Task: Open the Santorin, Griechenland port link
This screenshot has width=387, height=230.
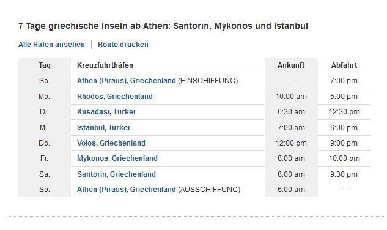Action: [117, 174]
